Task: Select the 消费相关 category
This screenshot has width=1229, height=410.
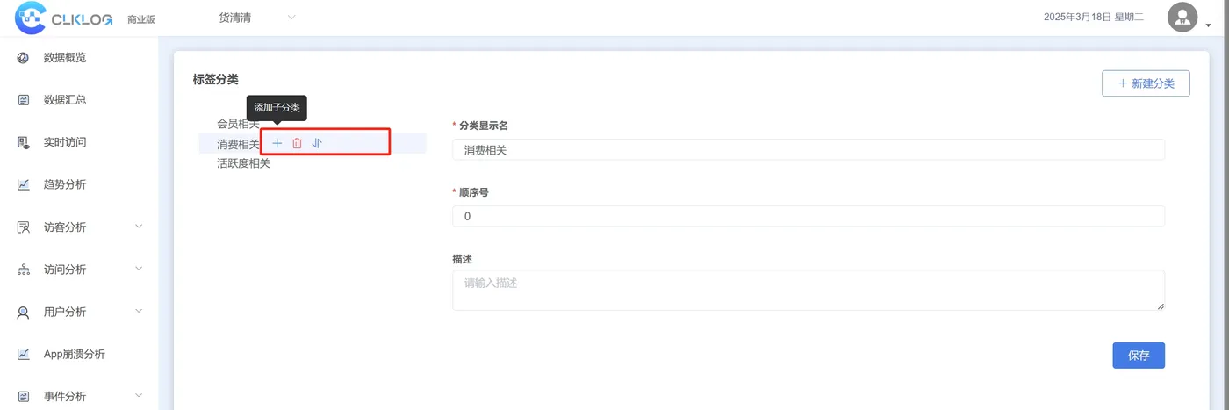Action: click(238, 144)
